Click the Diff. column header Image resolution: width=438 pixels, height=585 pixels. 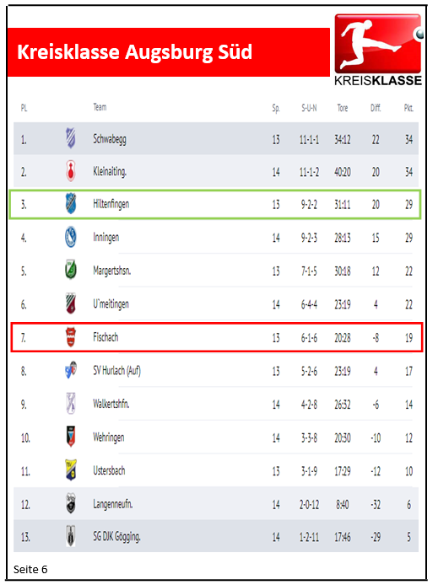tap(376, 108)
